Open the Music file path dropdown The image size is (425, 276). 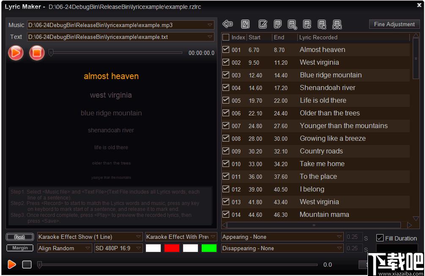tap(210, 25)
